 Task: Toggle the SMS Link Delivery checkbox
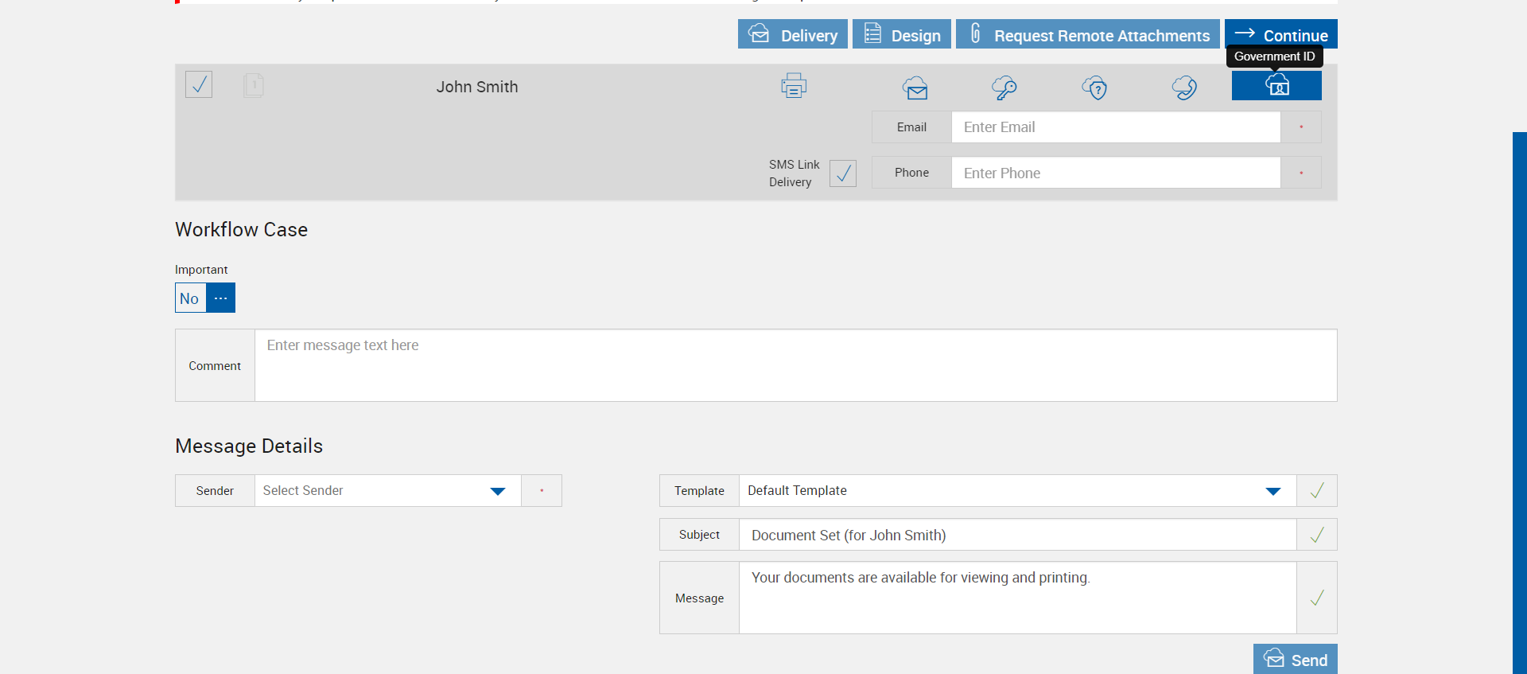843,173
